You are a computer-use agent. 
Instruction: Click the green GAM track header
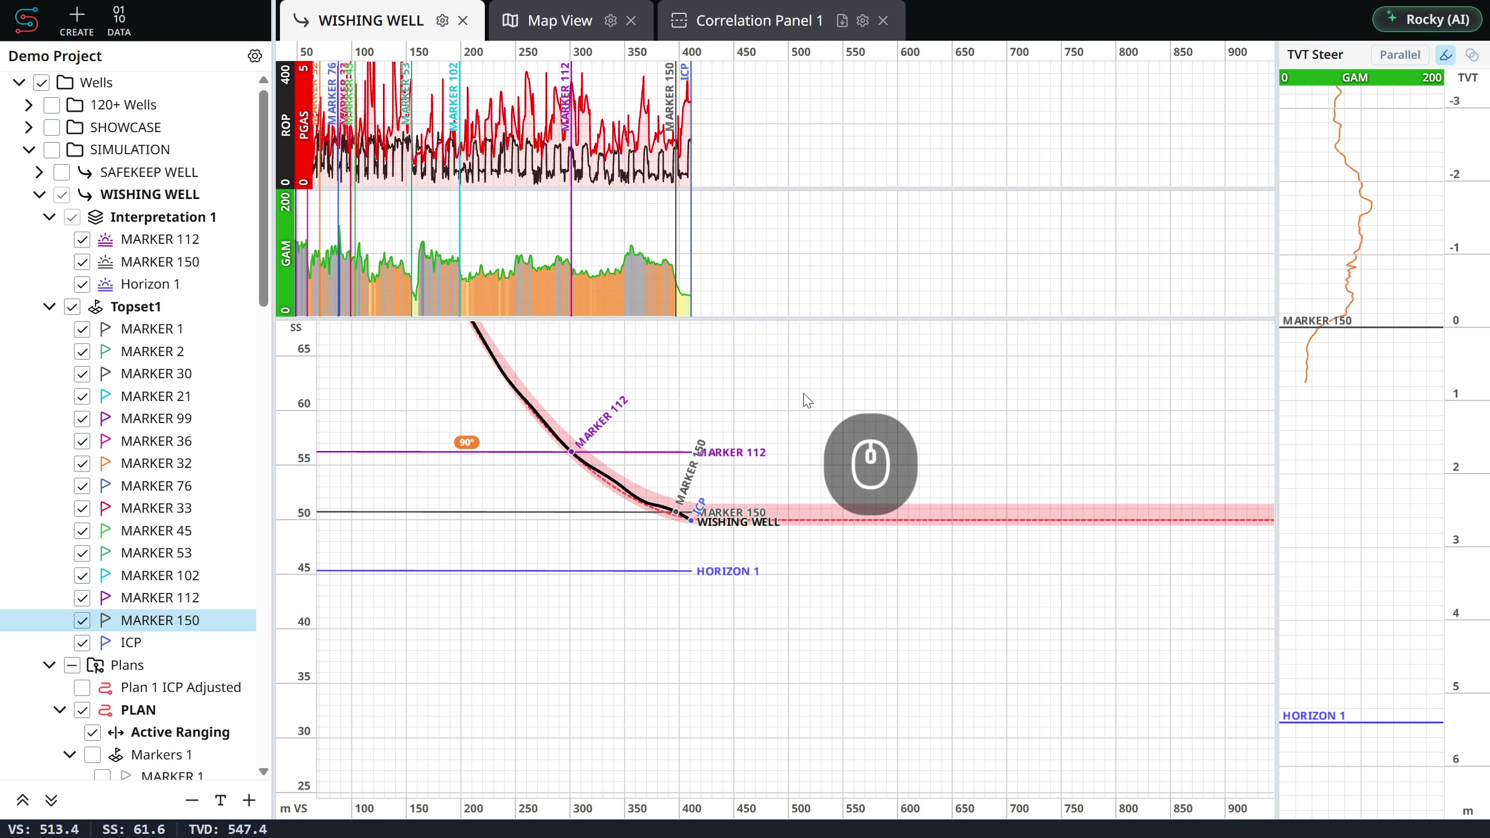[285, 254]
